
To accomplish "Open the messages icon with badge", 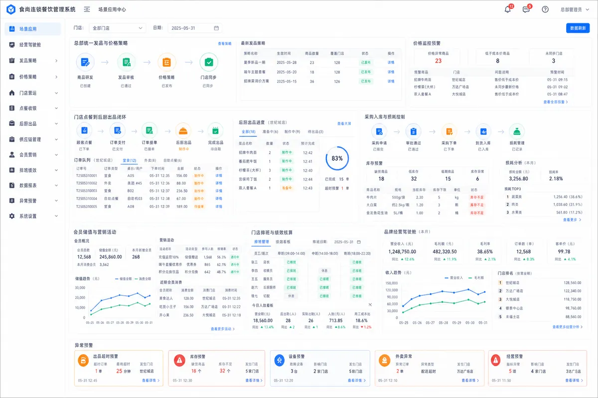I will [x=526, y=9].
